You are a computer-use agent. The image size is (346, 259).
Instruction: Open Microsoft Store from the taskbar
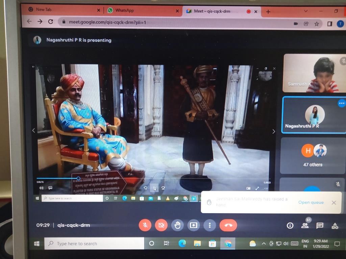click(212, 243)
